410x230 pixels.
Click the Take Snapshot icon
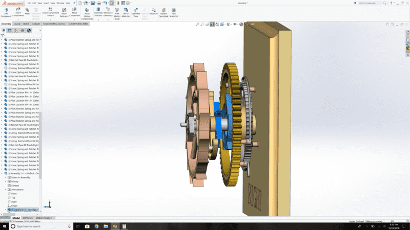click(x=174, y=12)
